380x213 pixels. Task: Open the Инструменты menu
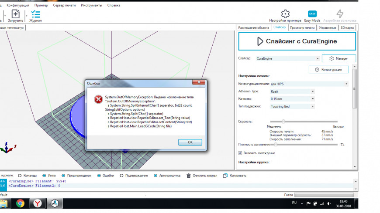click(91, 5)
